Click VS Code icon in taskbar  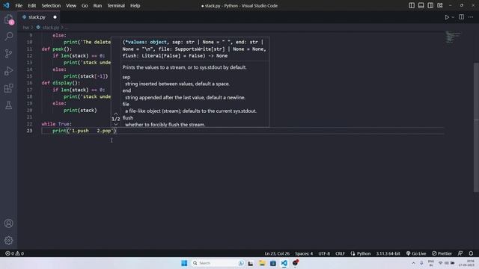pos(284,263)
